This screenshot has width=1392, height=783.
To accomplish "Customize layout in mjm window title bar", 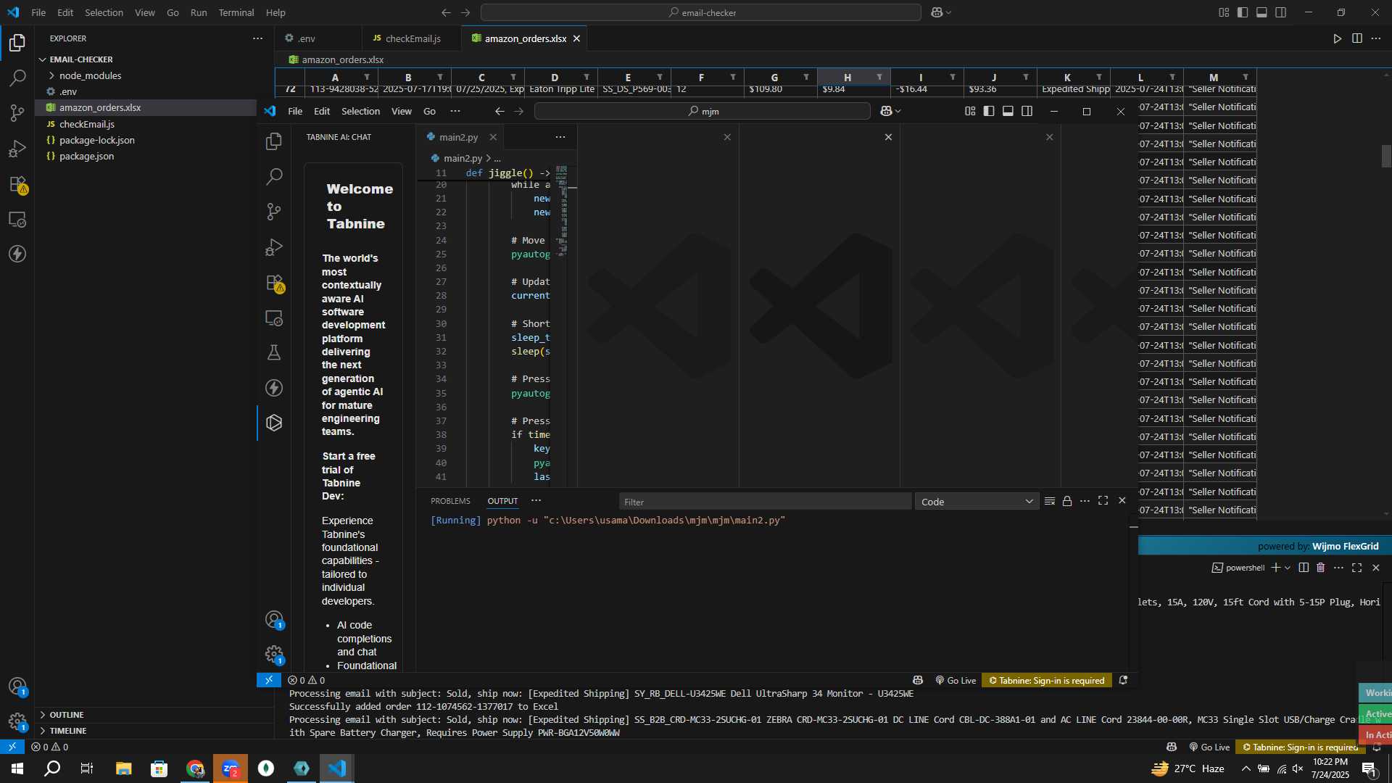I will (x=970, y=111).
